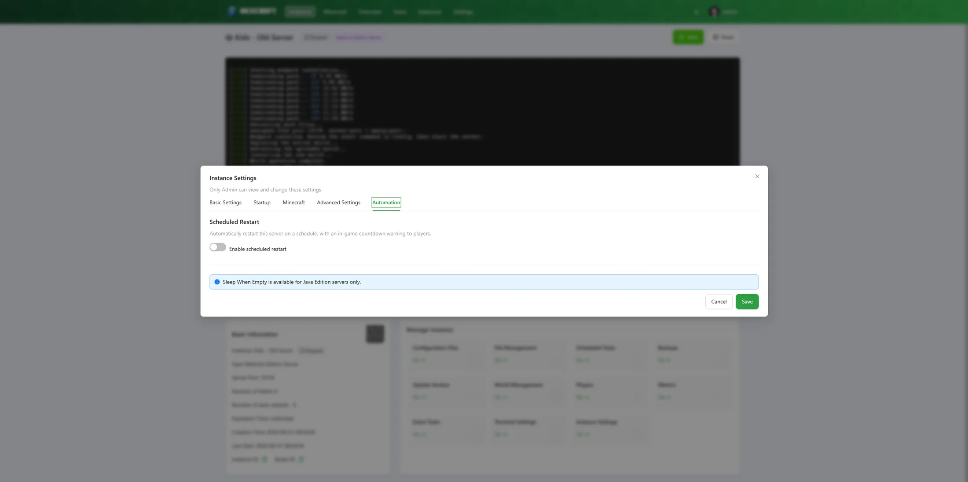
Task: Save the instance settings
Action: coord(747,302)
